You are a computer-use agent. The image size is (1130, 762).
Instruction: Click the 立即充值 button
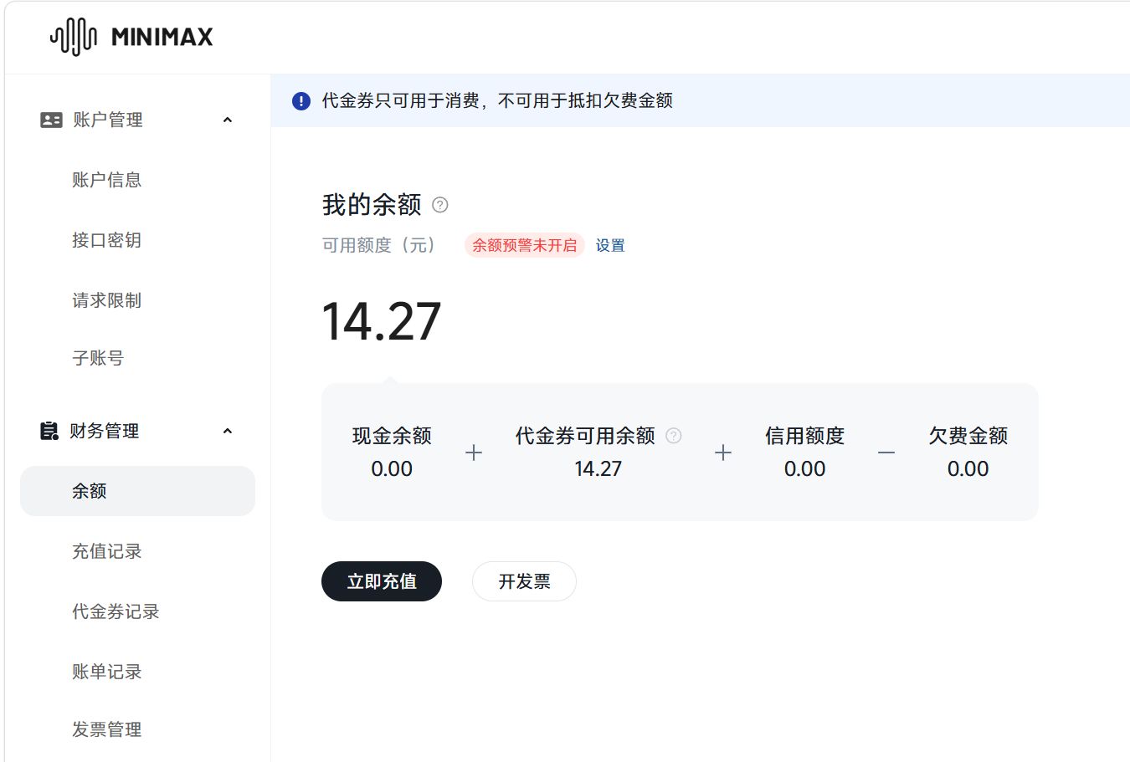click(x=382, y=581)
